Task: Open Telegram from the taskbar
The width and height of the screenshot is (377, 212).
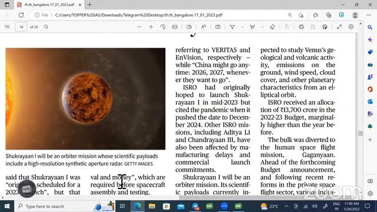Action: pyautogui.click(x=195, y=206)
